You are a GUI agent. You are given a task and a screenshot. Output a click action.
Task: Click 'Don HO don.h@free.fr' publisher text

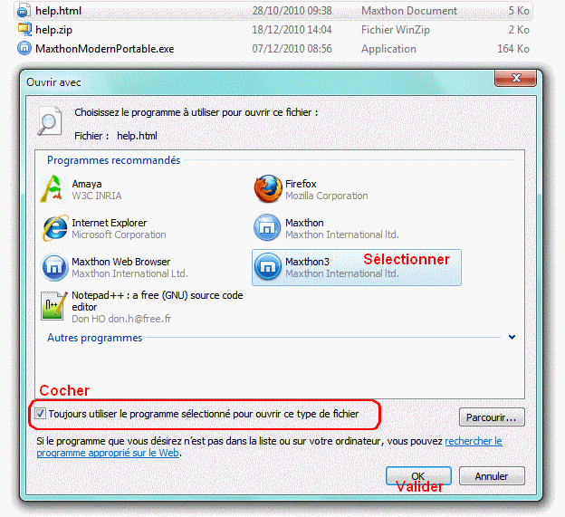(121, 319)
